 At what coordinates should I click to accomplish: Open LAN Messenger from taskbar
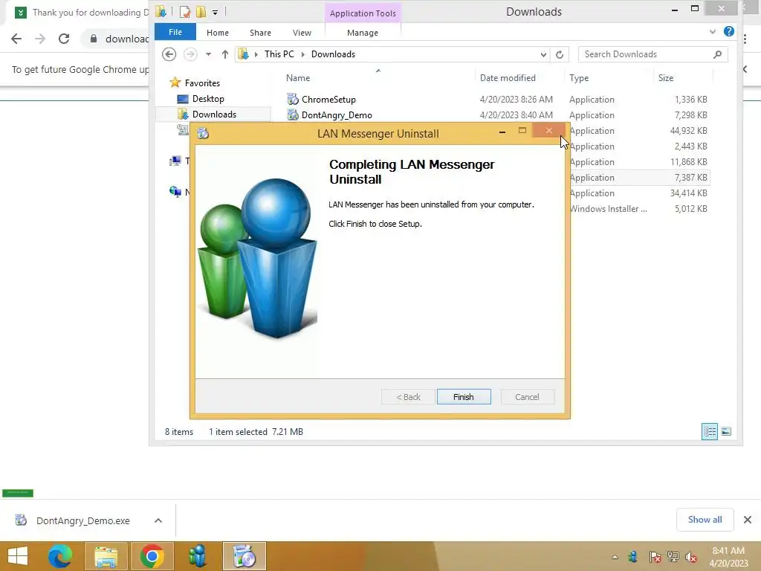[198, 556]
